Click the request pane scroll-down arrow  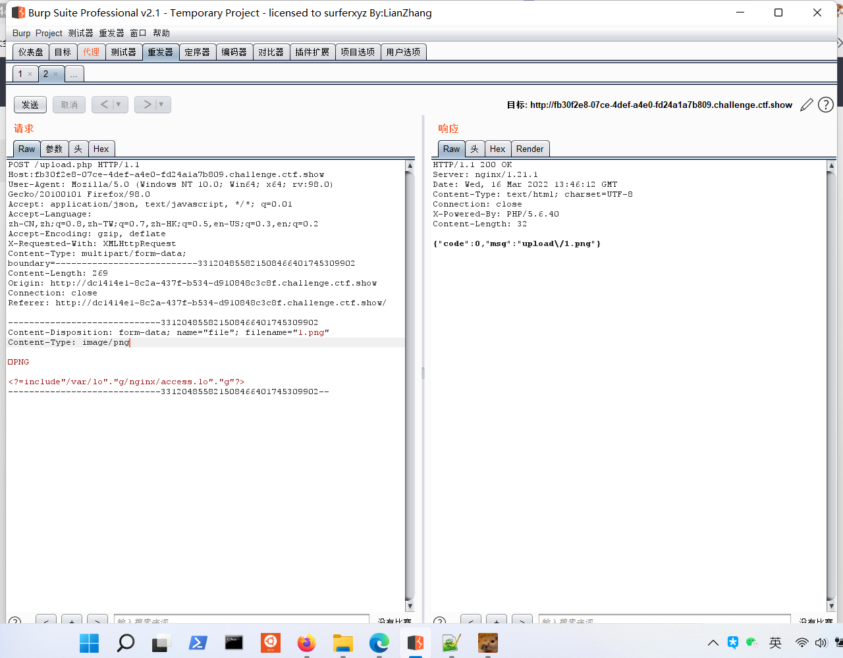click(x=410, y=606)
